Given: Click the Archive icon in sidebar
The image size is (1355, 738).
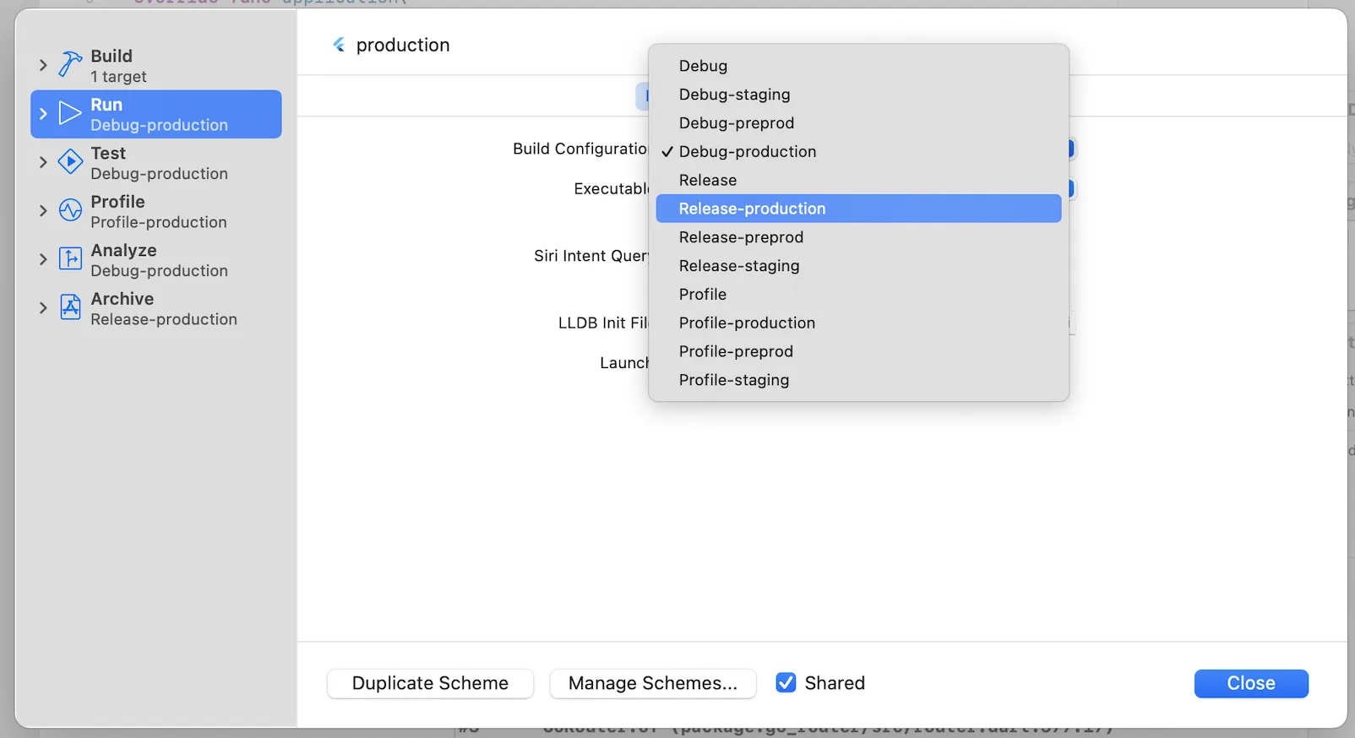Looking at the screenshot, I should [70, 307].
